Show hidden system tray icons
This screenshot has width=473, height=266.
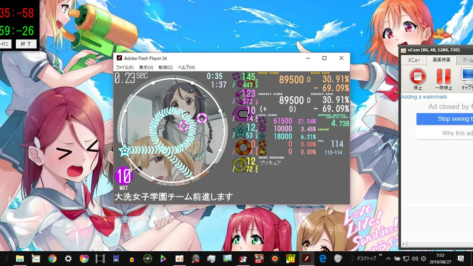[x=388, y=259]
